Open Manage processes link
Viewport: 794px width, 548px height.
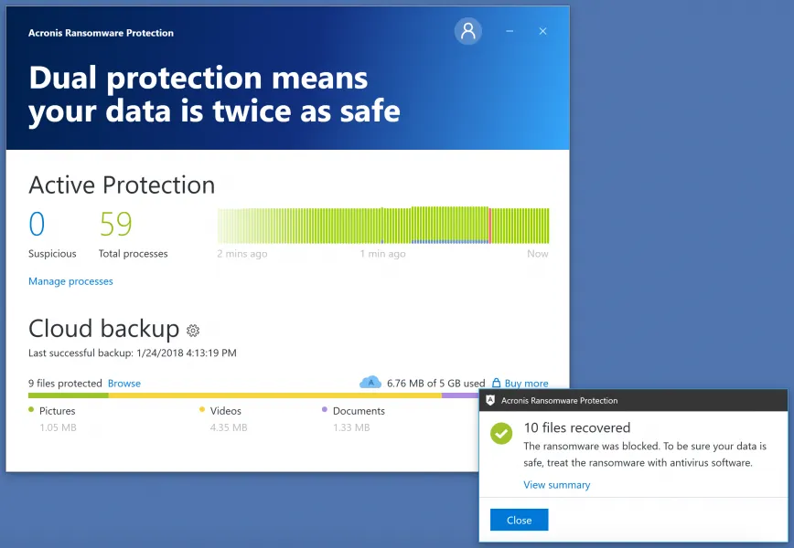70,281
